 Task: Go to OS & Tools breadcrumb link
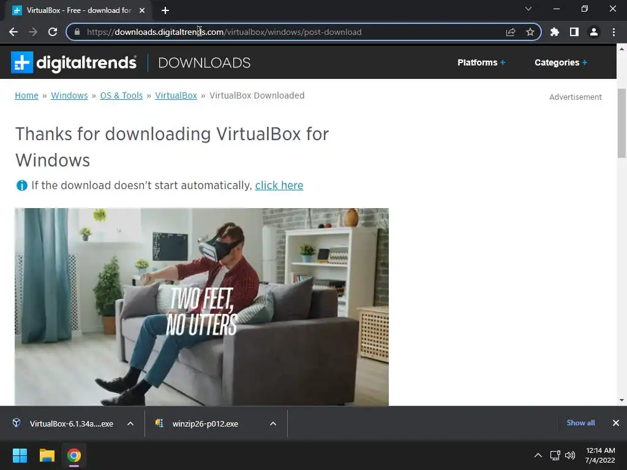121,95
